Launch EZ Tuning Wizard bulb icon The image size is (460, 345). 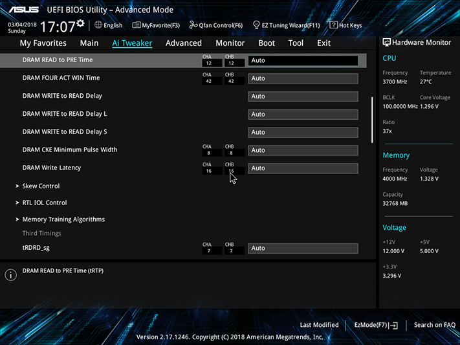click(x=256, y=25)
